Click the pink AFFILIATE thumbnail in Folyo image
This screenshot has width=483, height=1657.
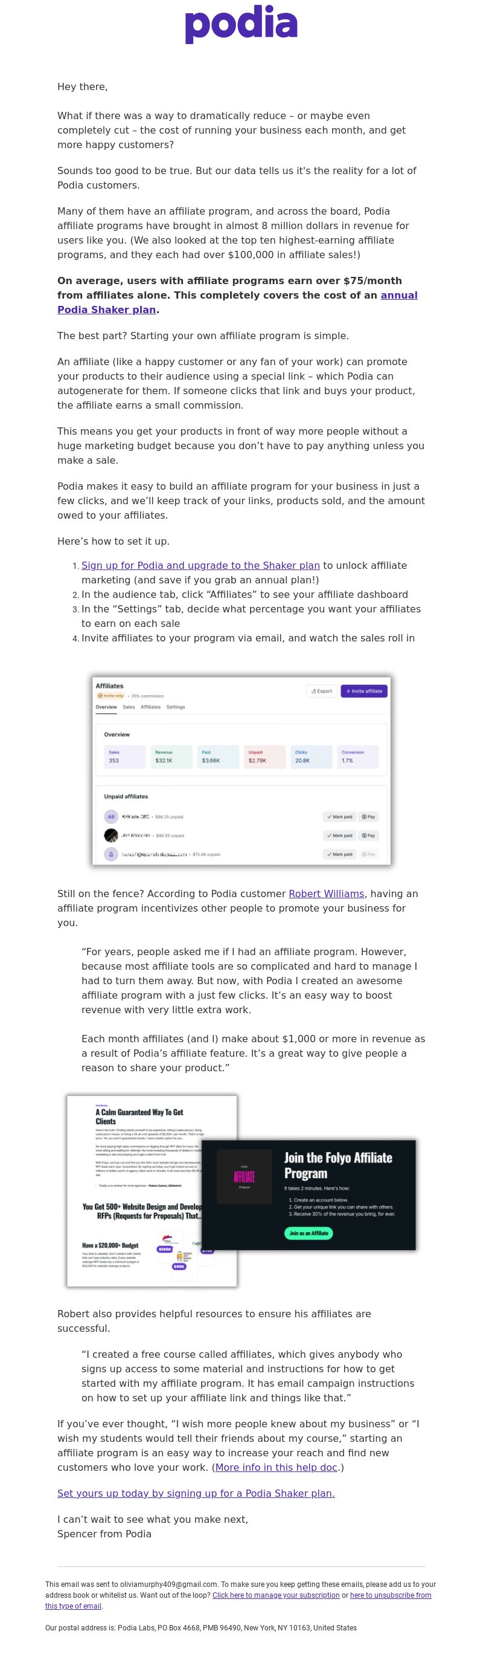(x=244, y=1176)
